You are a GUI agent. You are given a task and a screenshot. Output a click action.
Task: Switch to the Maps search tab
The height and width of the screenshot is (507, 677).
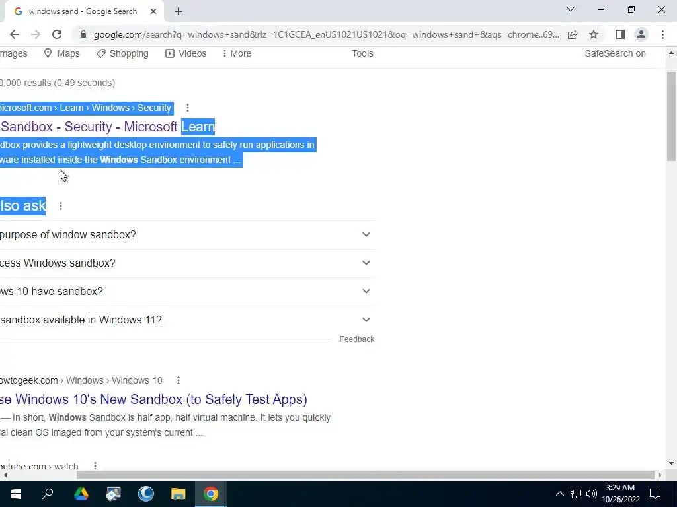tap(61, 53)
